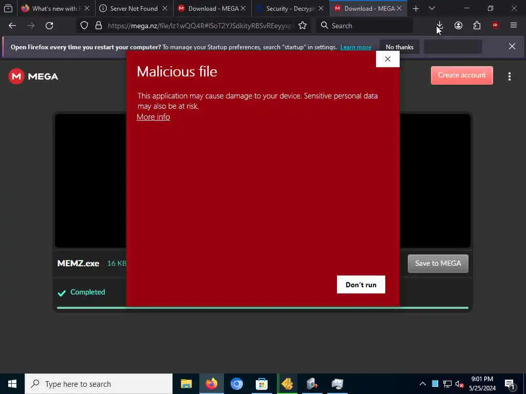Open the More info link

[153, 116]
